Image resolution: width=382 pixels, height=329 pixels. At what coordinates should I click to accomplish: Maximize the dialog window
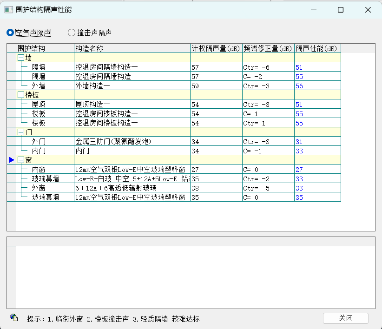click(341, 10)
